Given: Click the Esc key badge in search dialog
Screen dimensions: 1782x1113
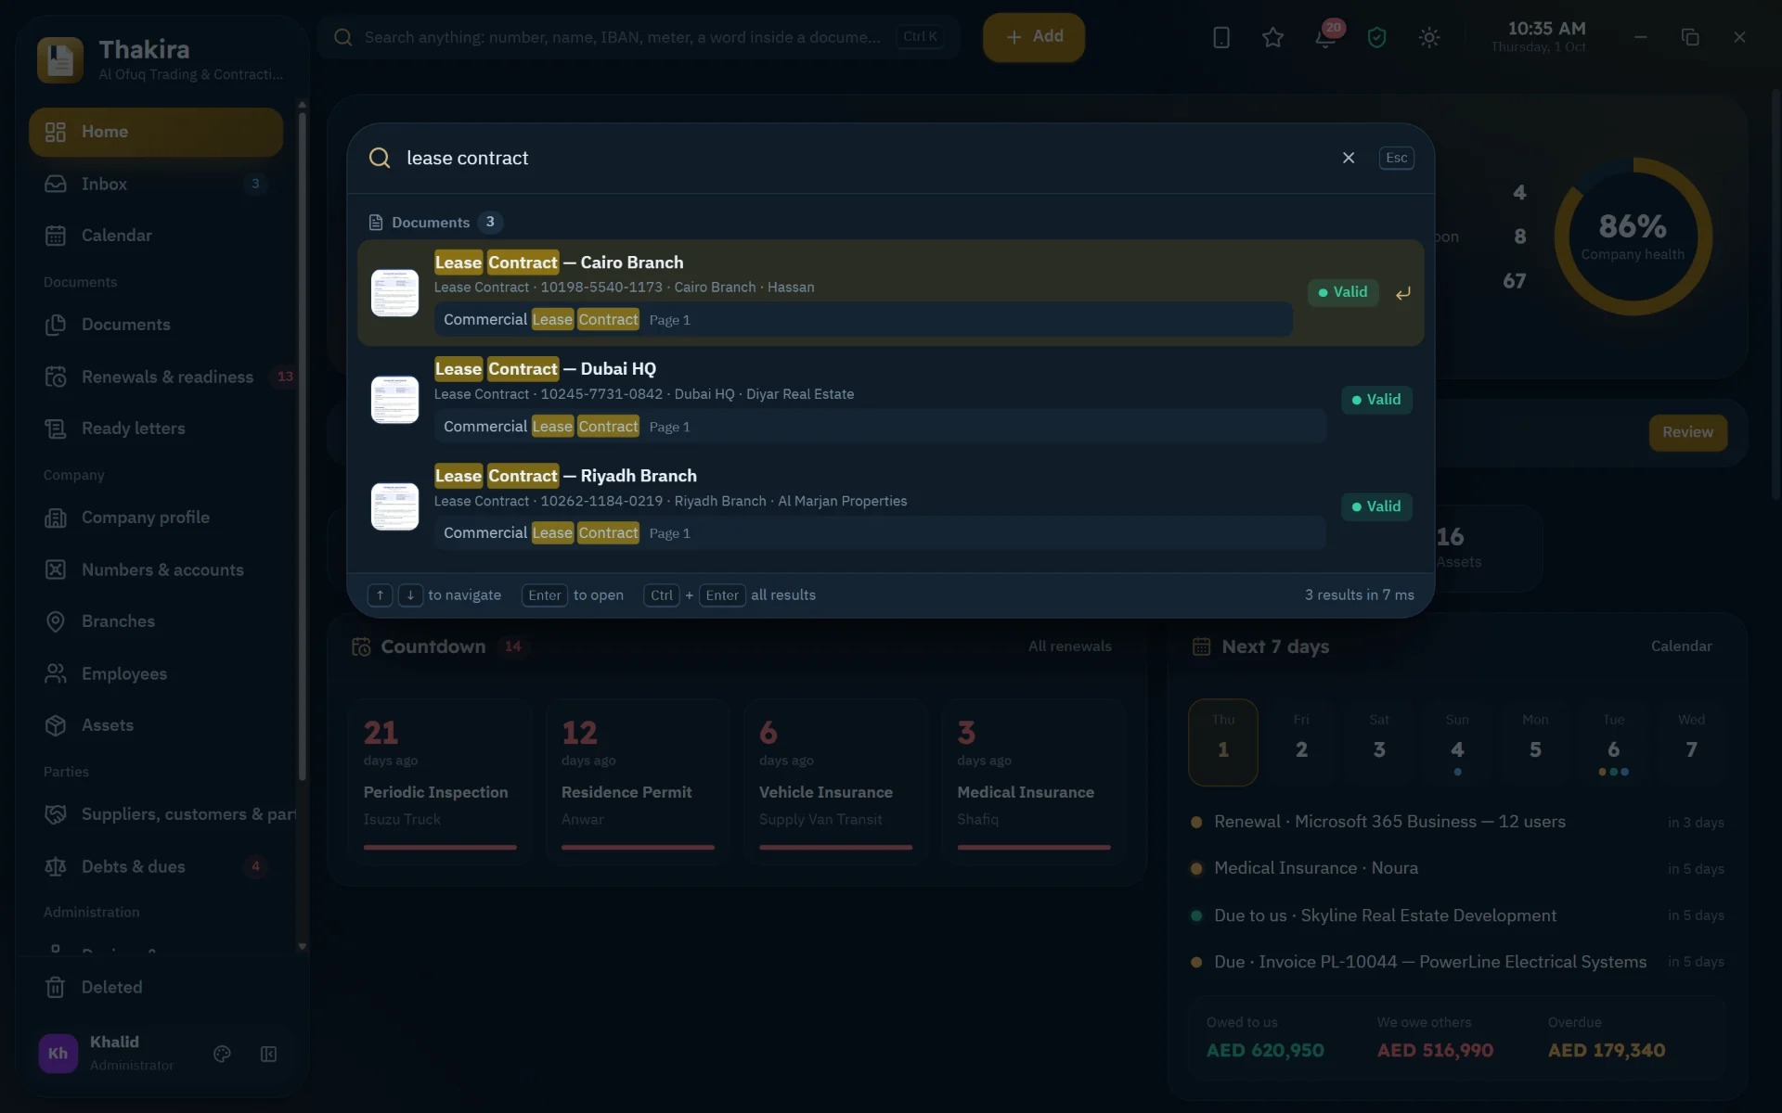Looking at the screenshot, I should [x=1396, y=158].
